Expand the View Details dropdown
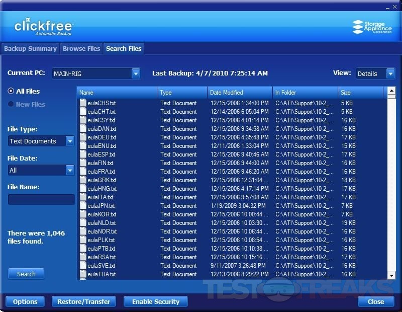 coord(390,73)
